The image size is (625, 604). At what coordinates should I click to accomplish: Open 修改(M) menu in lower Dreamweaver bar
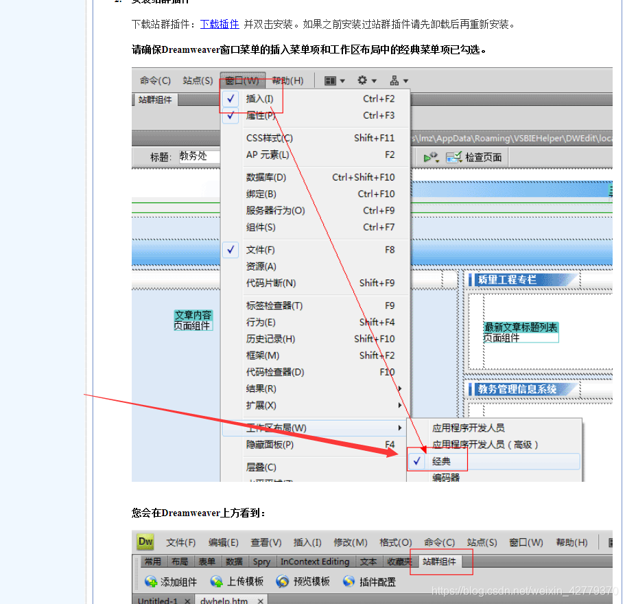[x=351, y=543]
